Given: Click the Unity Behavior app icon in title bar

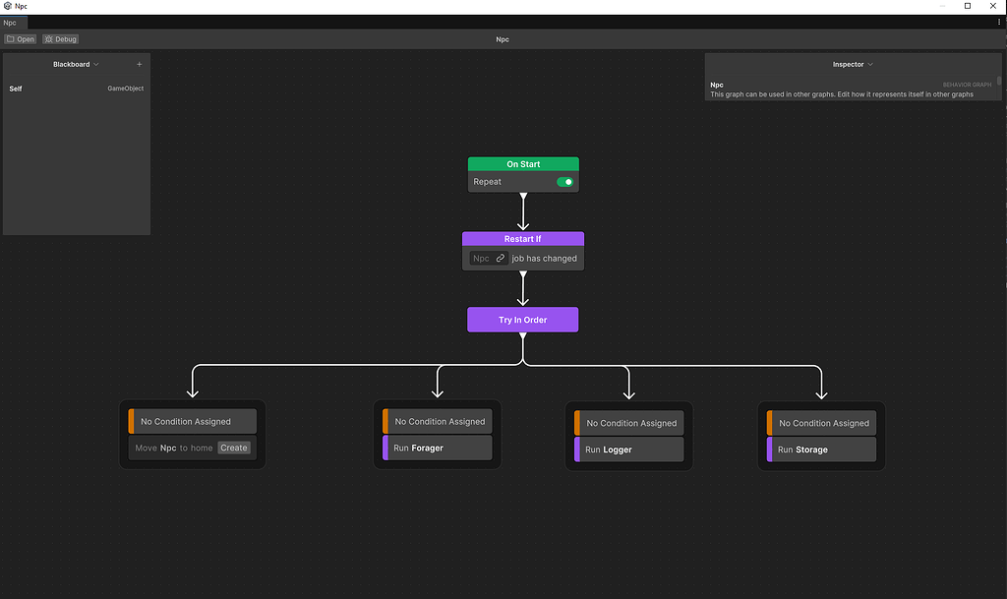Looking at the screenshot, I should click(7, 5).
